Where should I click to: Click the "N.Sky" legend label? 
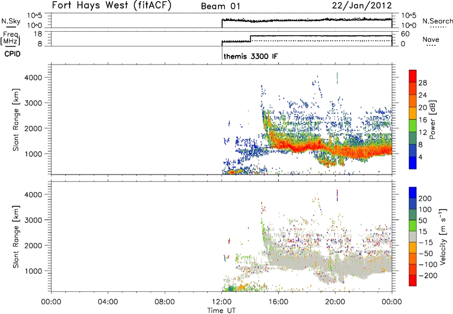point(11,21)
